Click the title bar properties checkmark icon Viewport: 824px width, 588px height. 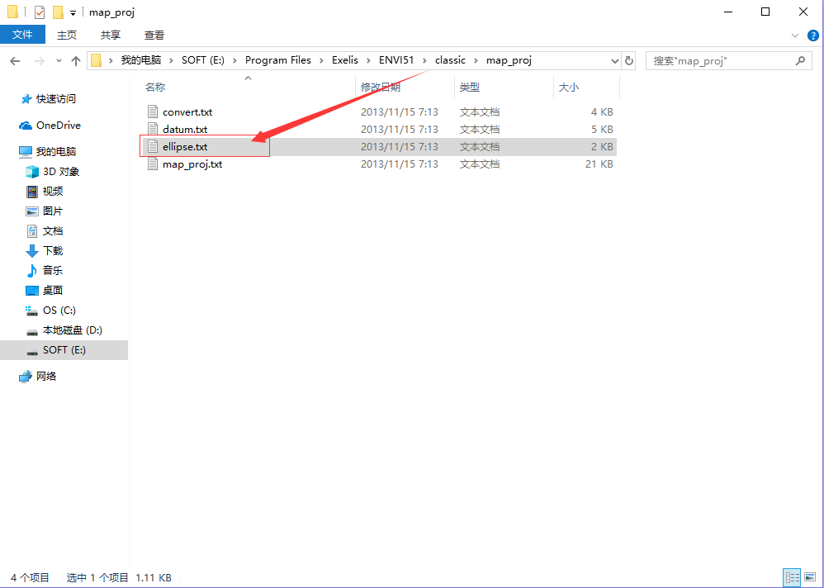click(40, 12)
